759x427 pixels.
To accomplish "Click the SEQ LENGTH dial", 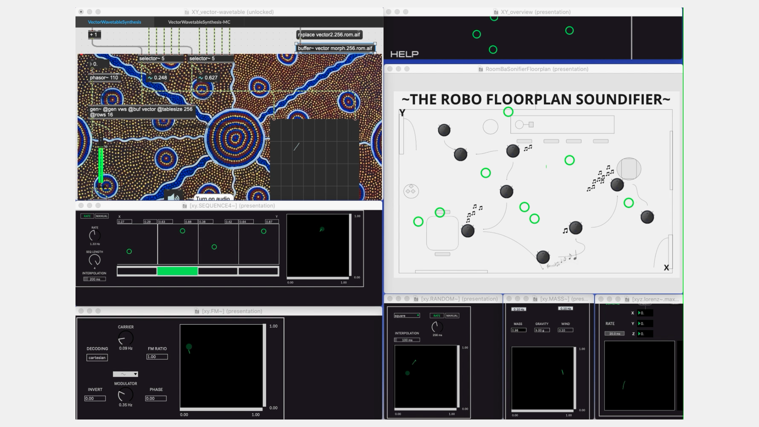I will coord(94,260).
